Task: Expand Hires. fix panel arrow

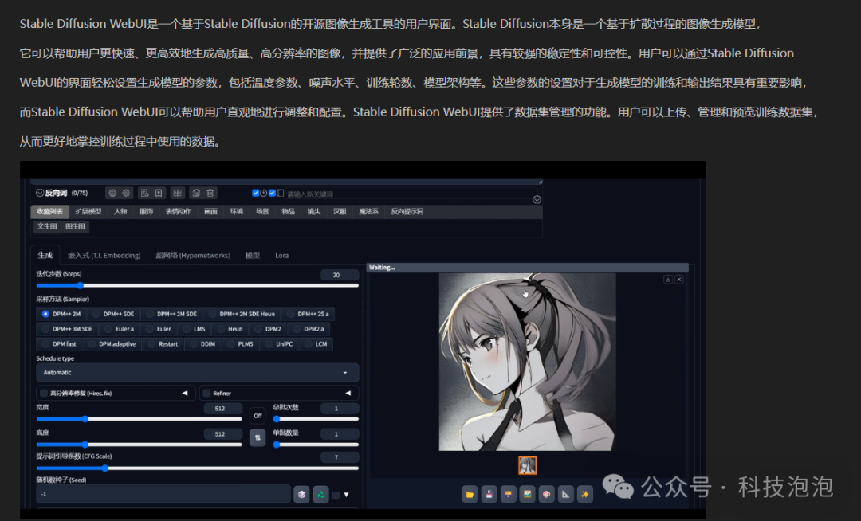Action: click(185, 393)
